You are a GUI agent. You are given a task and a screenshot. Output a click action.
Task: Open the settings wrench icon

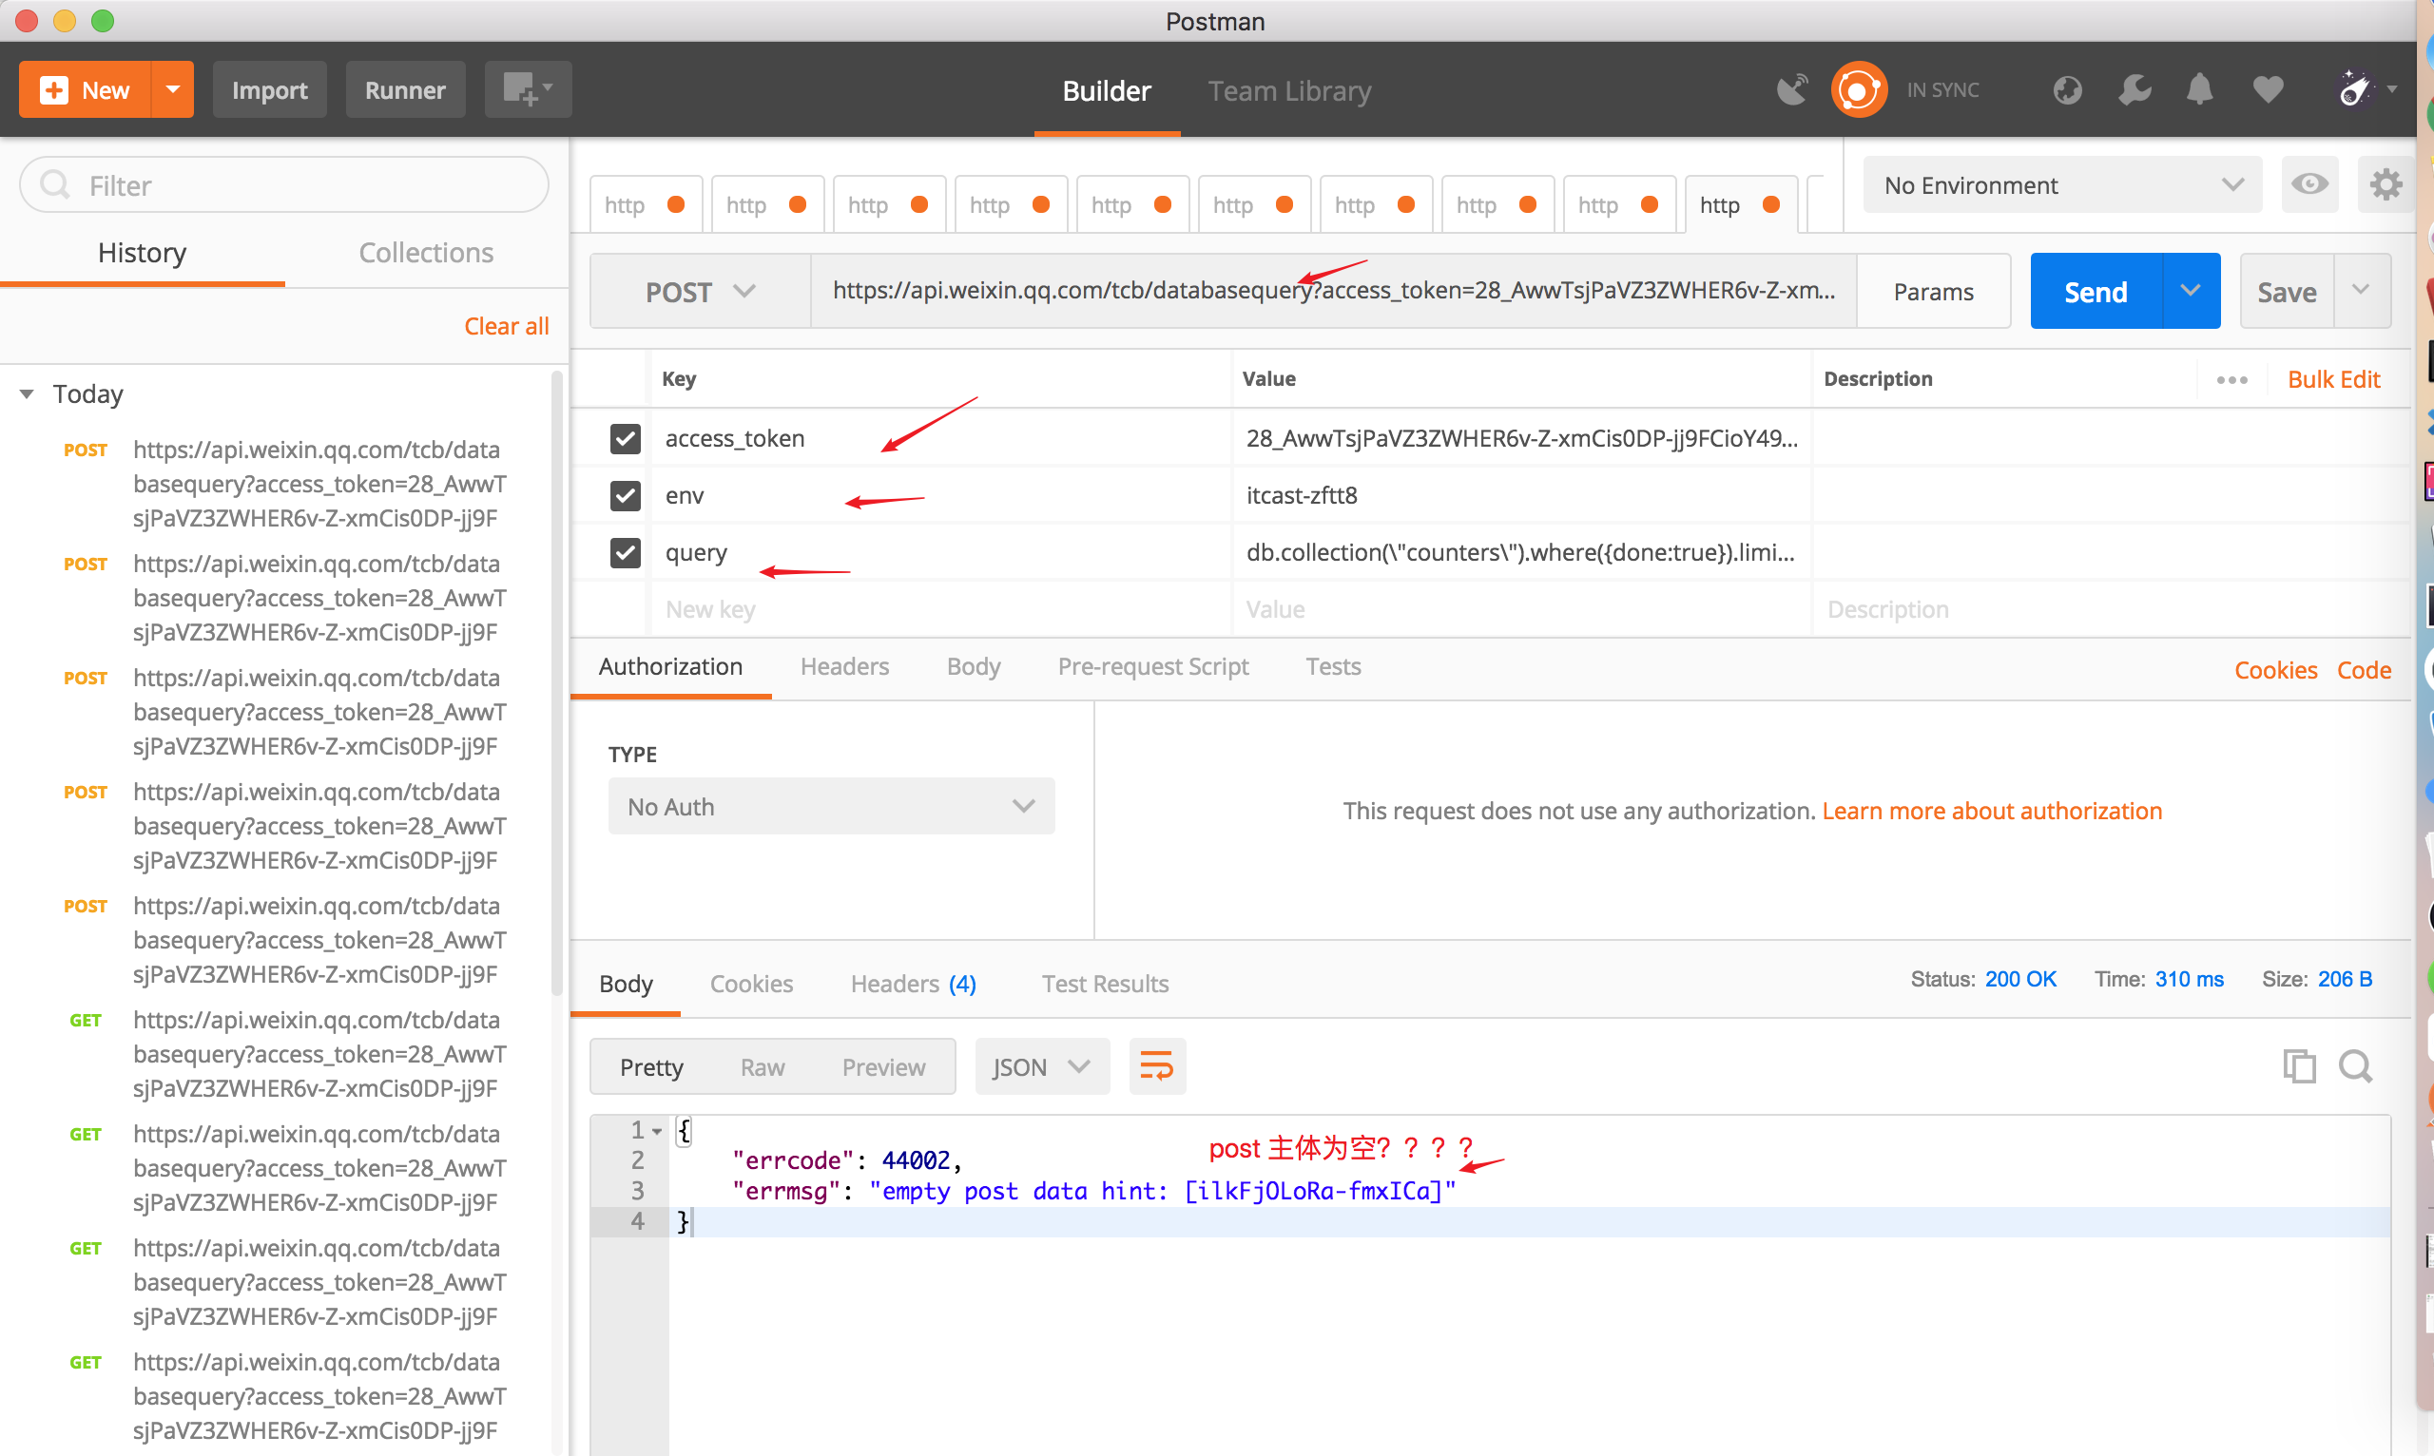point(2134,90)
